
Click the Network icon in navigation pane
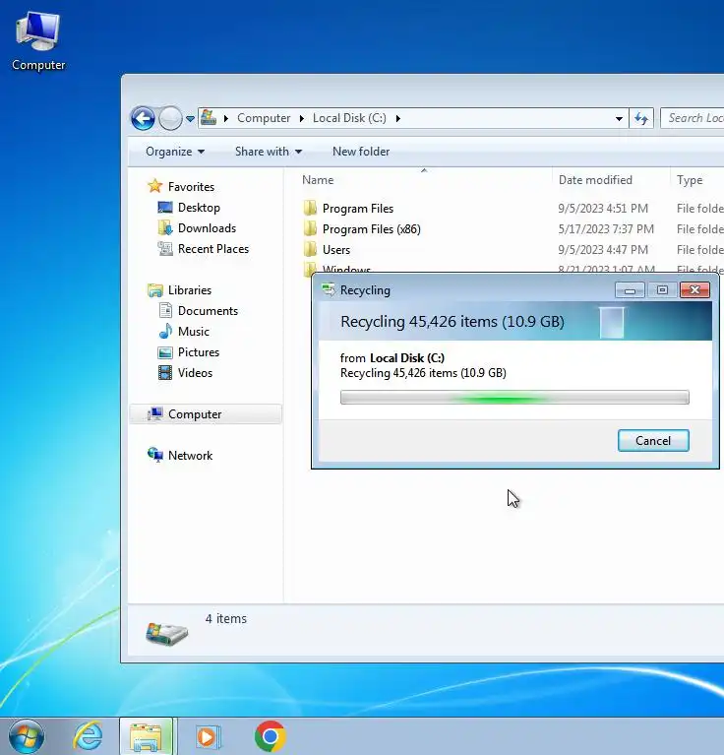click(154, 455)
